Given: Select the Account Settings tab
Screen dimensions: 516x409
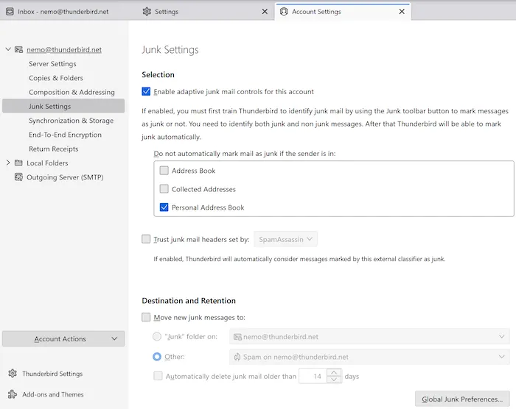Looking at the screenshot, I should click(x=343, y=12).
